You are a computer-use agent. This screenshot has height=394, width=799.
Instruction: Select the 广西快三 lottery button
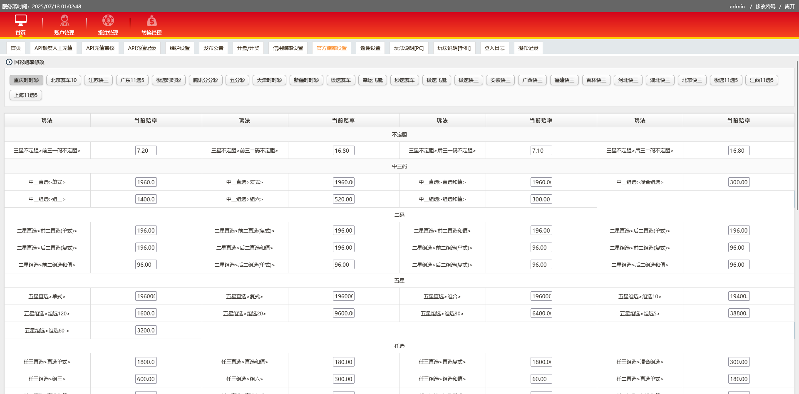tap(533, 80)
